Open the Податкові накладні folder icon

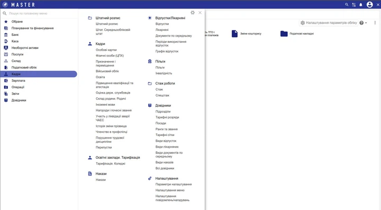284,33
